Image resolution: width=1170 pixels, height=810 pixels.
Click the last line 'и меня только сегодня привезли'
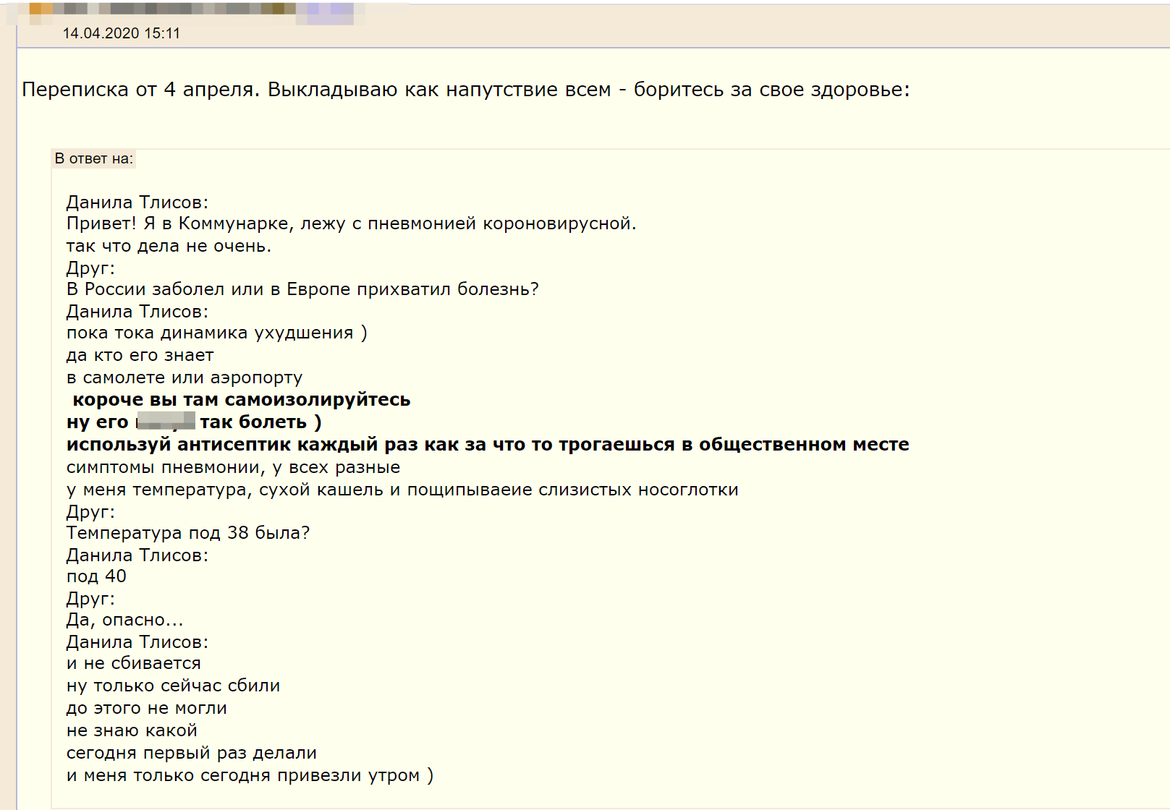(x=250, y=775)
